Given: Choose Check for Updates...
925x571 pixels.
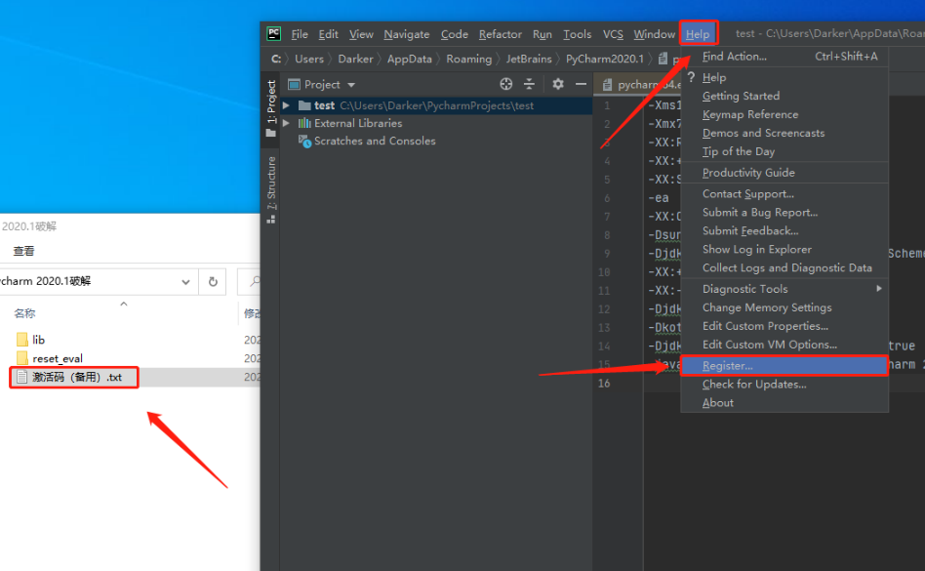Looking at the screenshot, I should pos(784,384).
